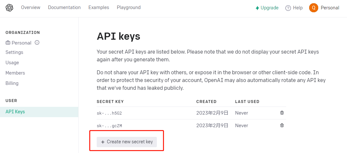Select the sk-...h5G2 secret key row

tap(110, 113)
